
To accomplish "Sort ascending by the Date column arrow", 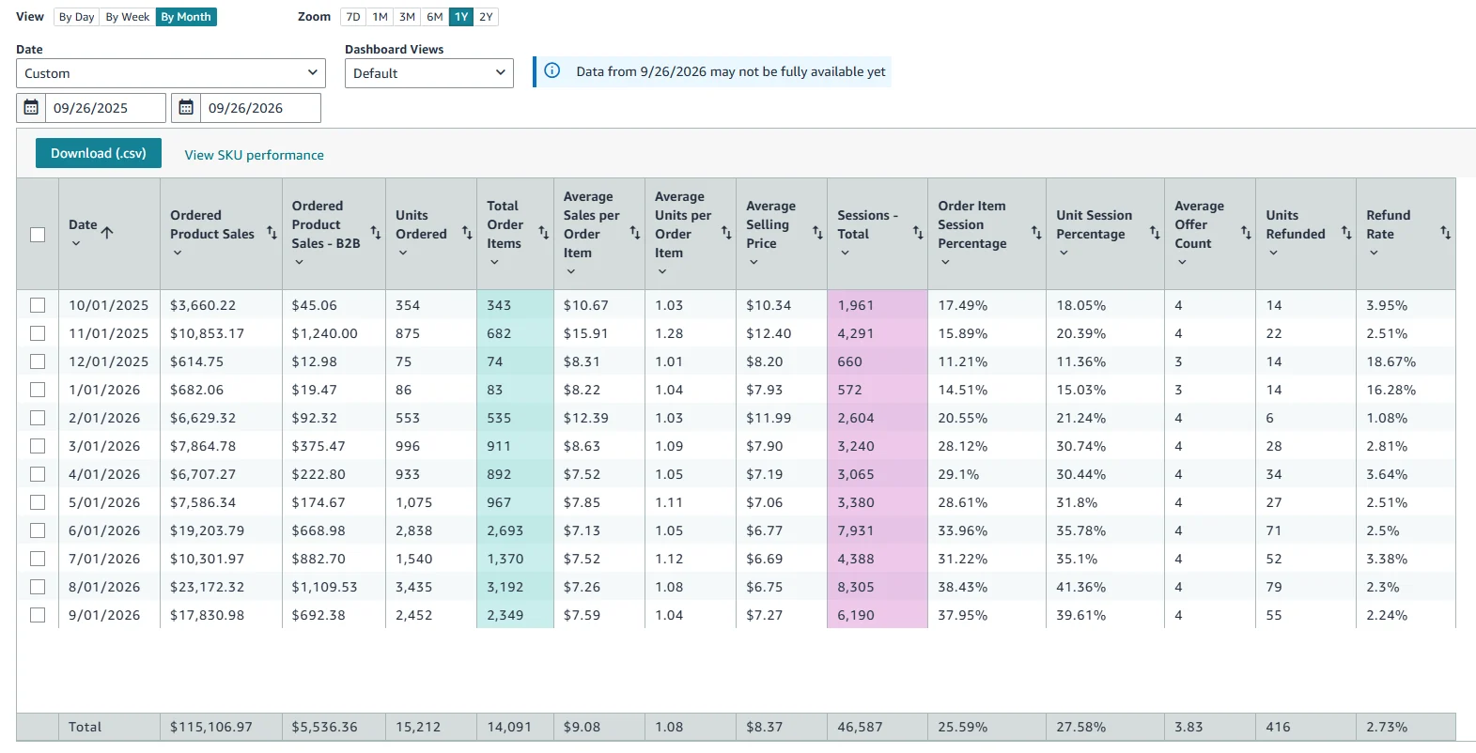I will [x=107, y=233].
